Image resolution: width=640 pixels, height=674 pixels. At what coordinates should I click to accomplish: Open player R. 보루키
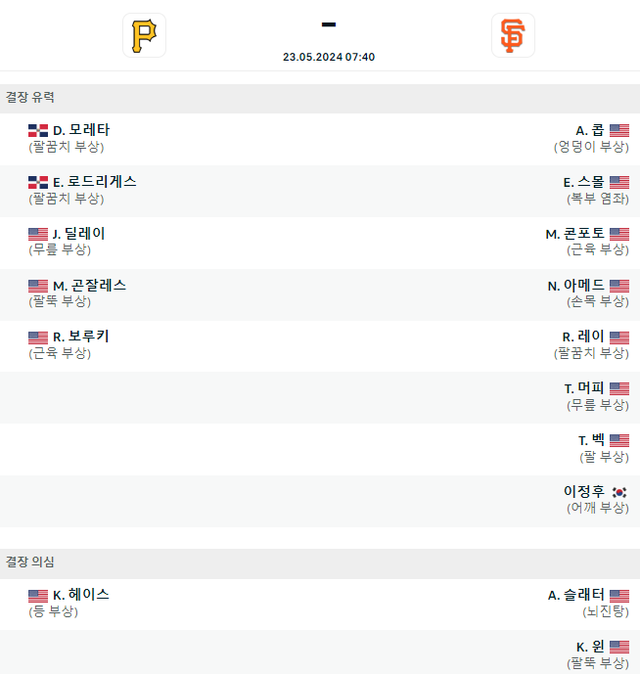click(x=81, y=337)
